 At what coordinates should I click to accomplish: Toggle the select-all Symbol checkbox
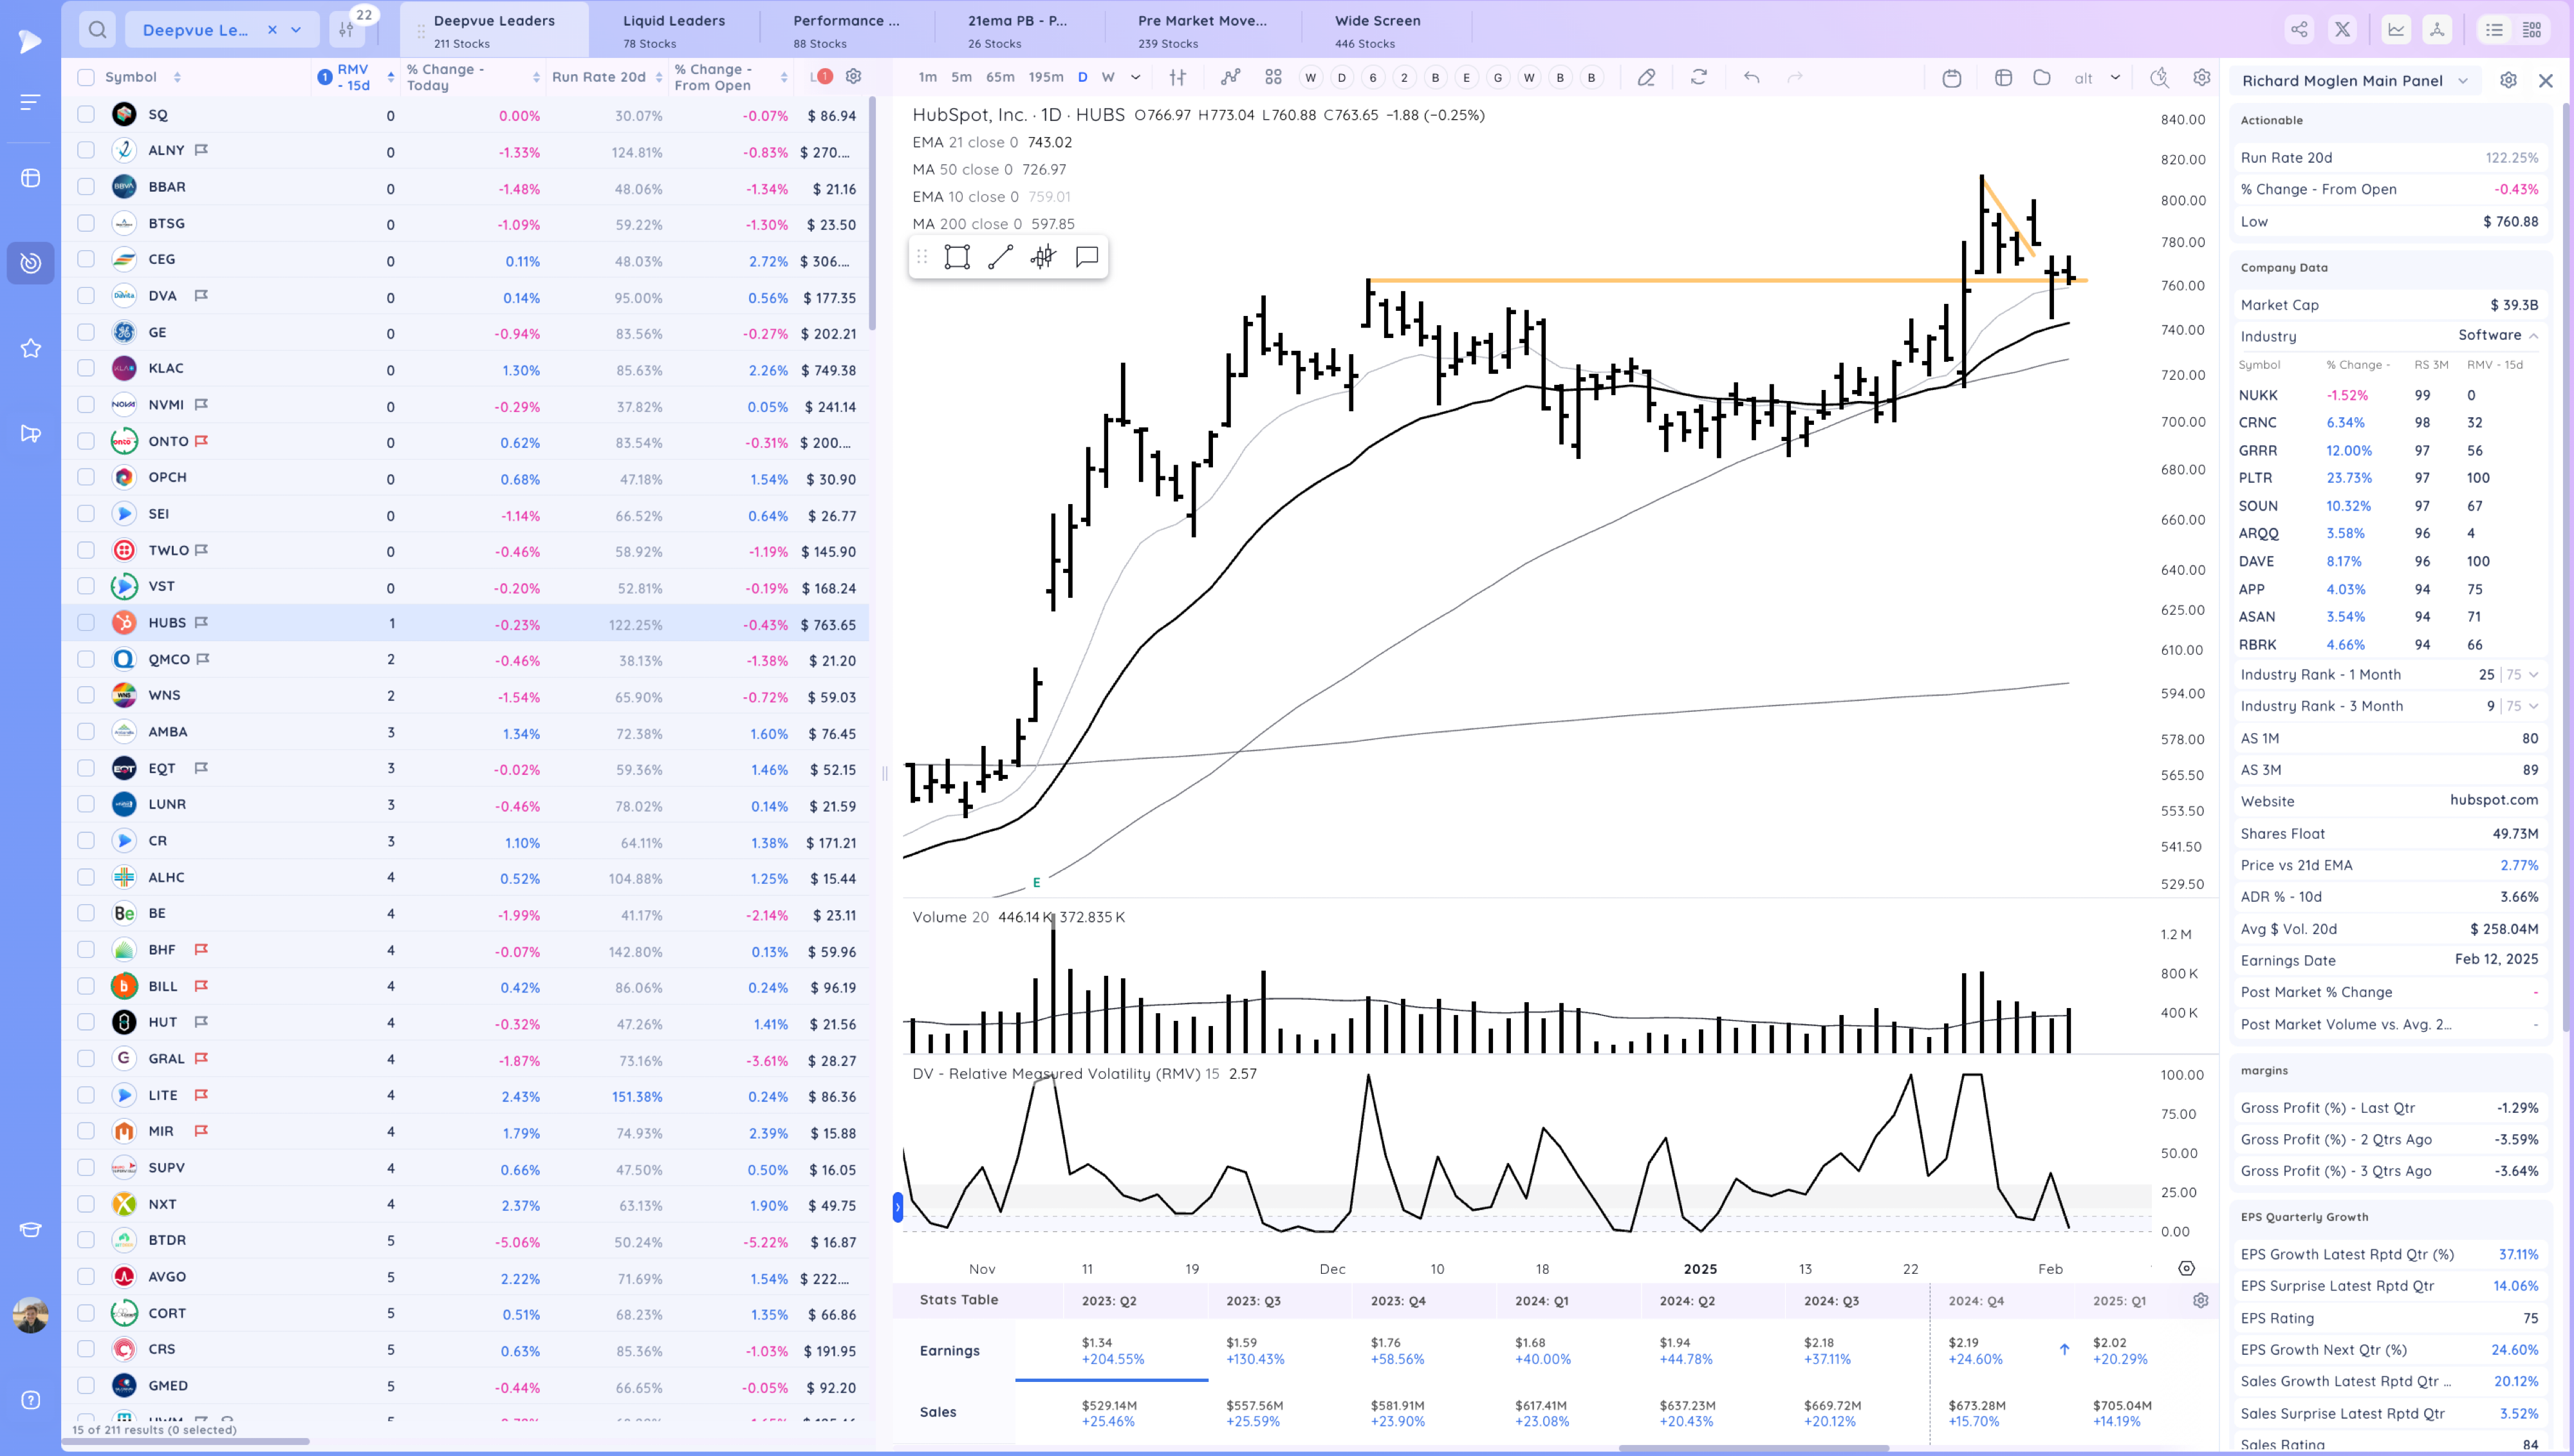click(x=86, y=77)
